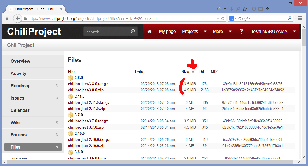The height and width of the screenshot is (166, 308).
Task: Bookmark this page with the star icon
Action: point(244,9)
